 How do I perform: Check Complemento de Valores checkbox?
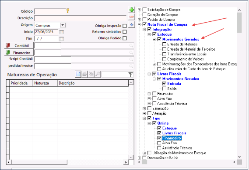165,59
